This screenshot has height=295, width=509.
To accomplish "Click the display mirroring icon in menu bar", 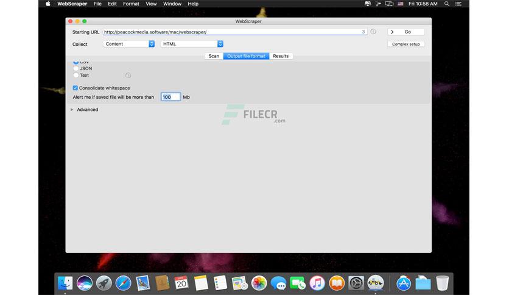I will [389, 4].
